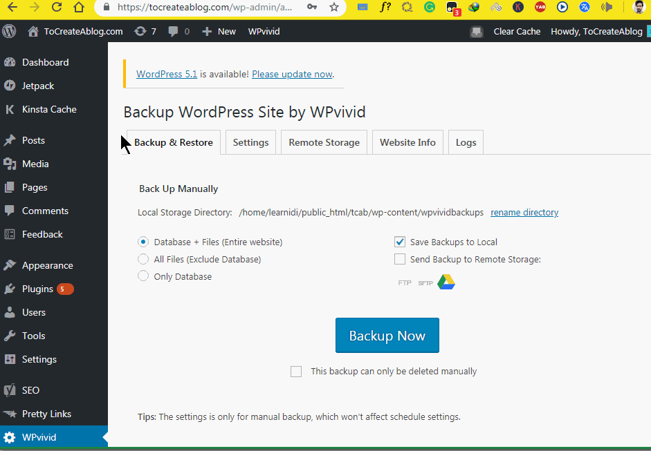651x451 pixels.
Task: Click the updates icon showing 7
Action: pyautogui.click(x=145, y=32)
